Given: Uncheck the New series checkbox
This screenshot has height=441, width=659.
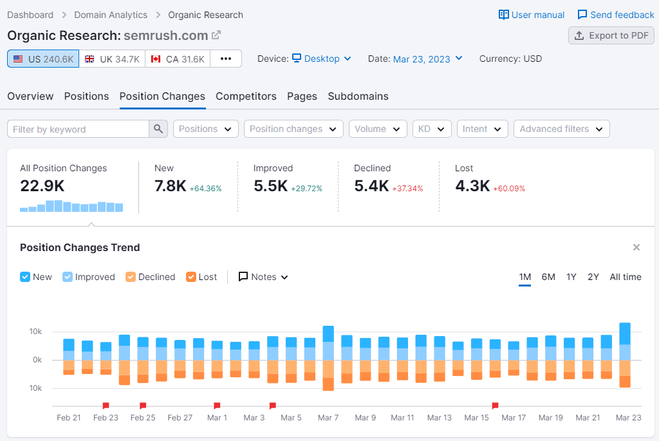Looking at the screenshot, I should coord(25,277).
